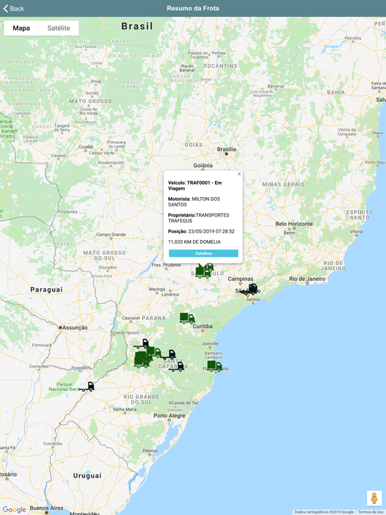Open Termos de Uso link

coord(371,512)
